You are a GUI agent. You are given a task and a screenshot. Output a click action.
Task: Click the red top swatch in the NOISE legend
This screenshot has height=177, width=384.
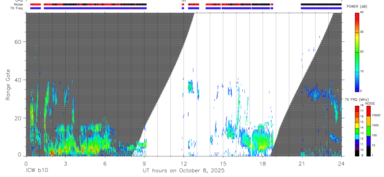pyautogui.click(x=369, y=111)
